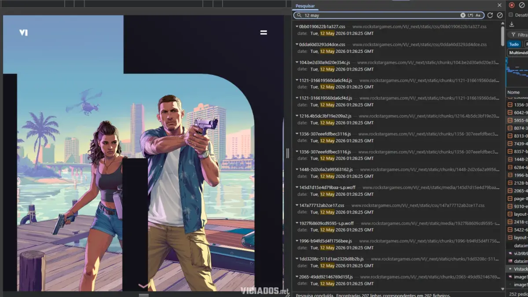Click the '252 pedi' requests status text
Screen dimensions: 528x297
pyautogui.click(x=518, y=294)
